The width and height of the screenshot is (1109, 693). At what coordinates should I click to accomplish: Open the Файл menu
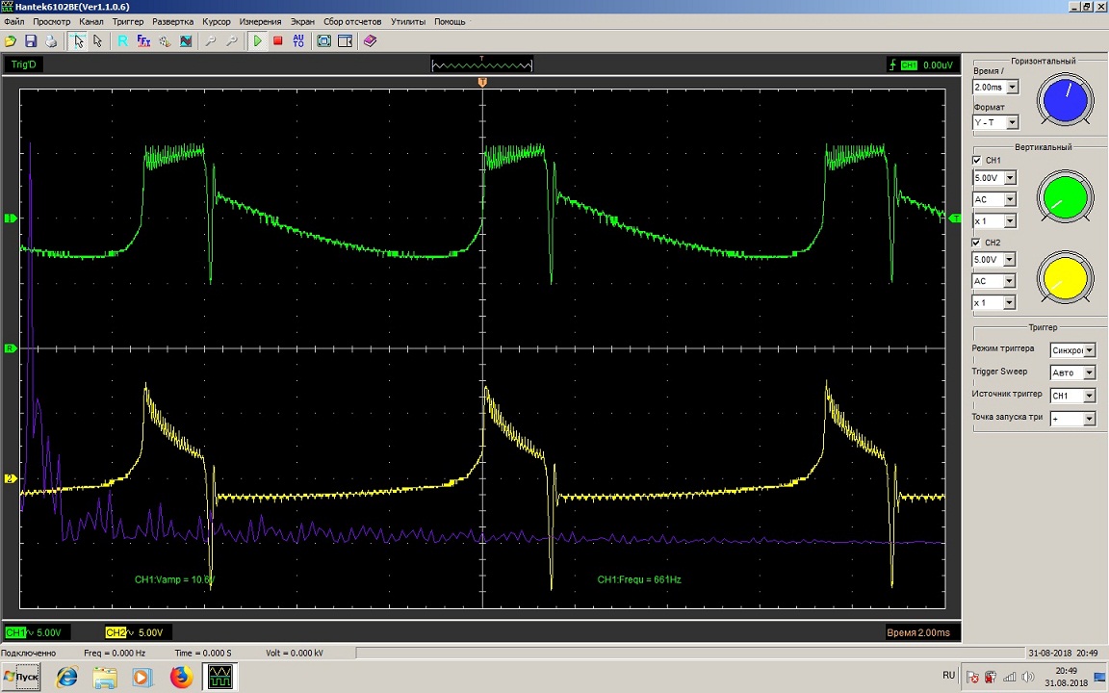(14, 21)
